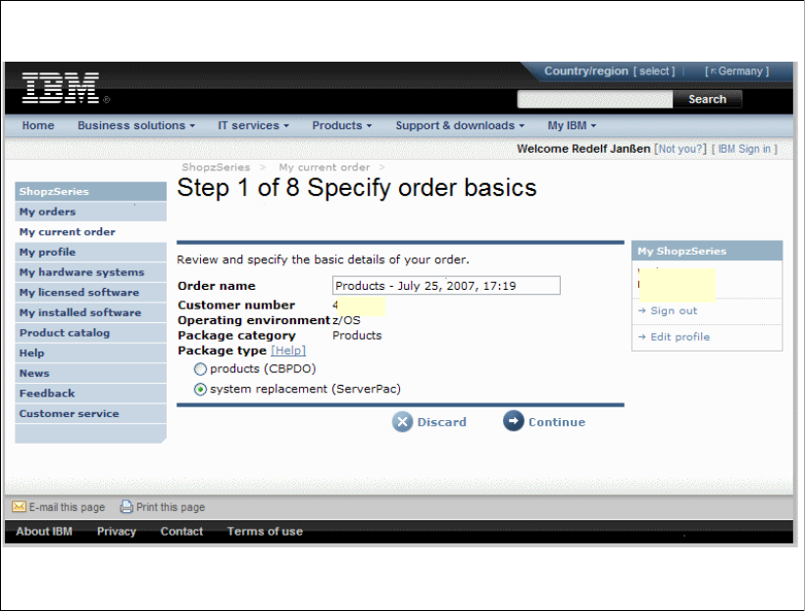
Task: Click the z/OS operating environment value
Action: pos(346,320)
